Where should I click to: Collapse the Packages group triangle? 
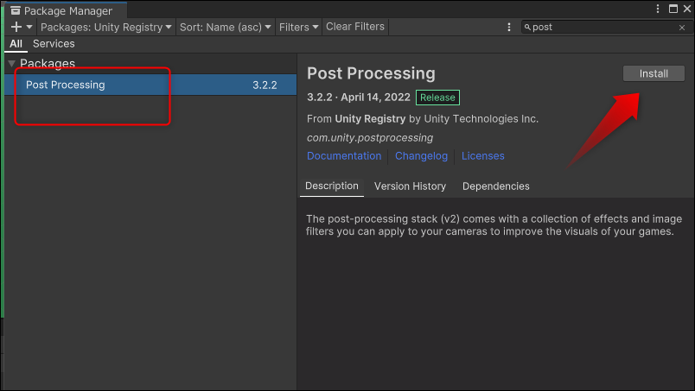click(11, 63)
